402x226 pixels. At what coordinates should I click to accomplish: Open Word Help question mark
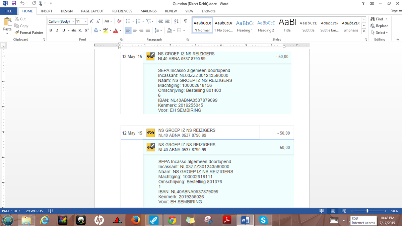tap(363, 3)
